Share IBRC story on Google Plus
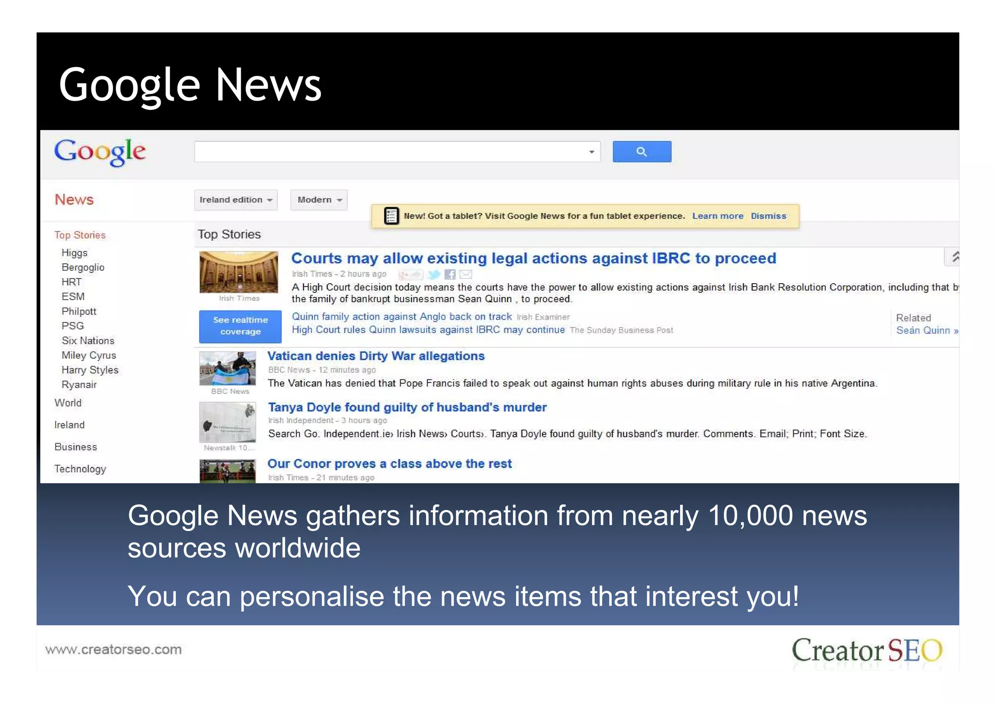 [x=410, y=274]
